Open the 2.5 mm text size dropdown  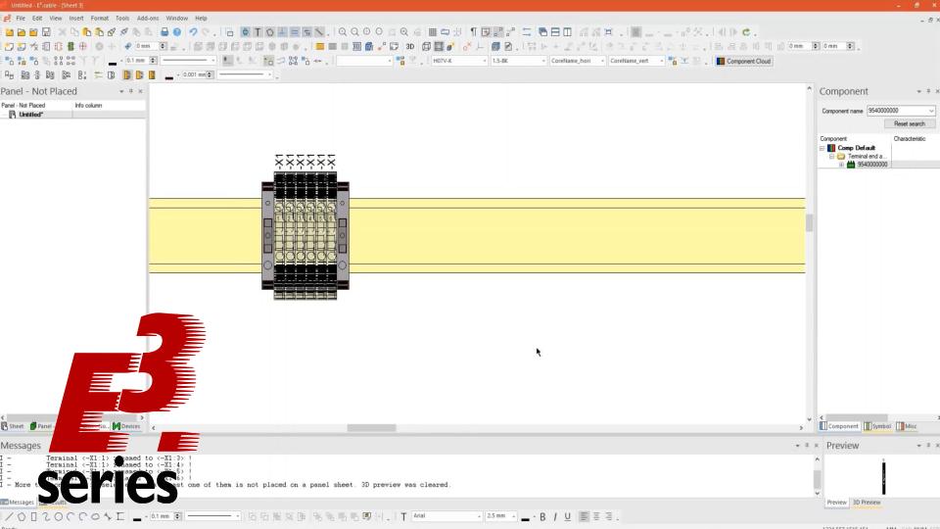pyautogui.click(x=514, y=516)
